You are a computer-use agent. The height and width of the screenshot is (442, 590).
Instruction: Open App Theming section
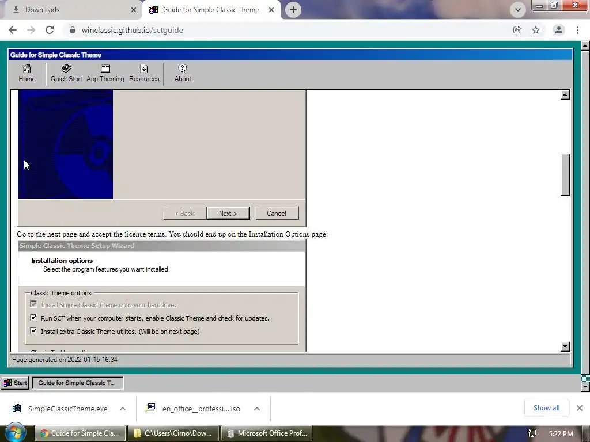click(x=105, y=73)
